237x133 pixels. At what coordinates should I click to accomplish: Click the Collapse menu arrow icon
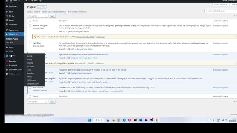pos(7,74)
